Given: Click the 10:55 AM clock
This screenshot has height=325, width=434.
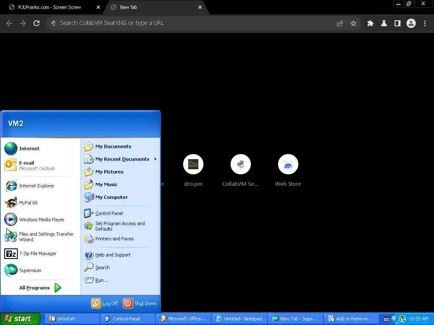Looking at the screenshot, I should [x=418, y=319].
